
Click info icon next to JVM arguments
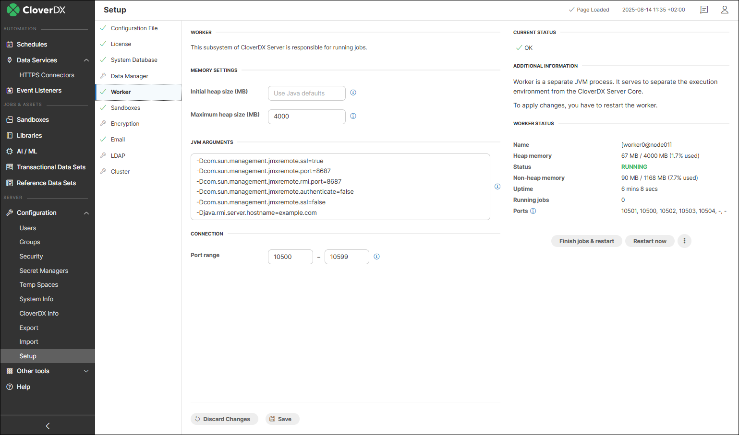[x=497, y=187]
